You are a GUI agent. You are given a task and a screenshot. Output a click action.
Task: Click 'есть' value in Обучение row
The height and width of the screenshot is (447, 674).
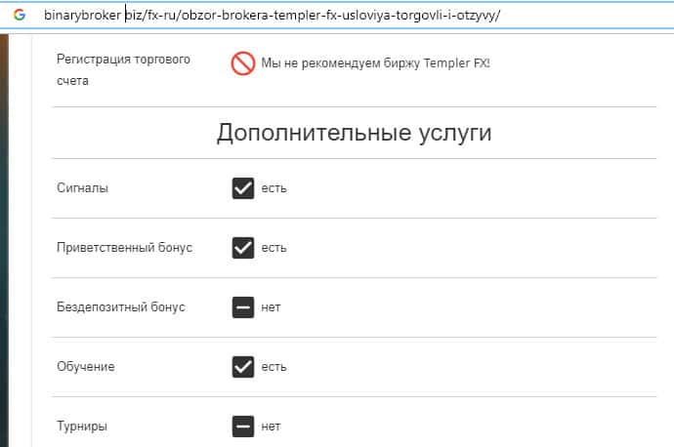pyautogui.click(x=274, y=367)
